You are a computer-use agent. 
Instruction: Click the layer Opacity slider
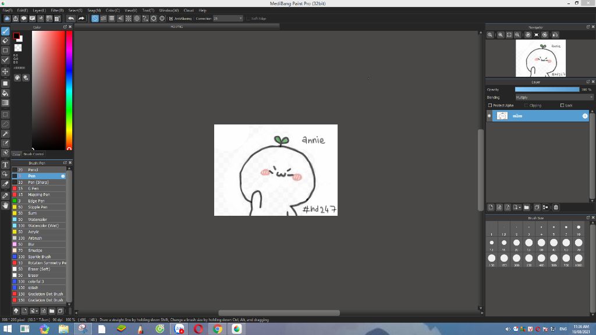[547, 90]
